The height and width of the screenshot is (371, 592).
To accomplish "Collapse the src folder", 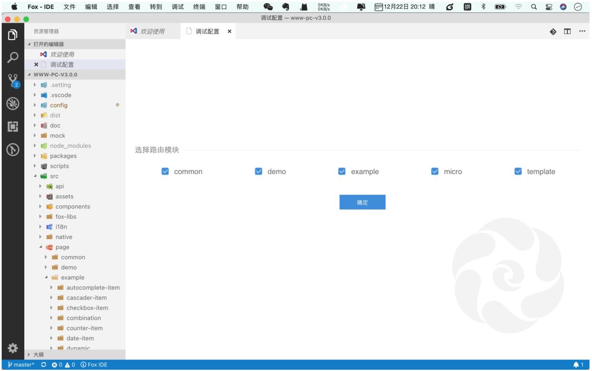I will (x=36, y=176).
